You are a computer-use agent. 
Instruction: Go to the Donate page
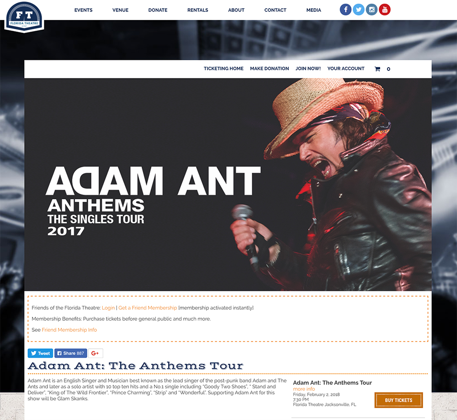coord(158,10)
